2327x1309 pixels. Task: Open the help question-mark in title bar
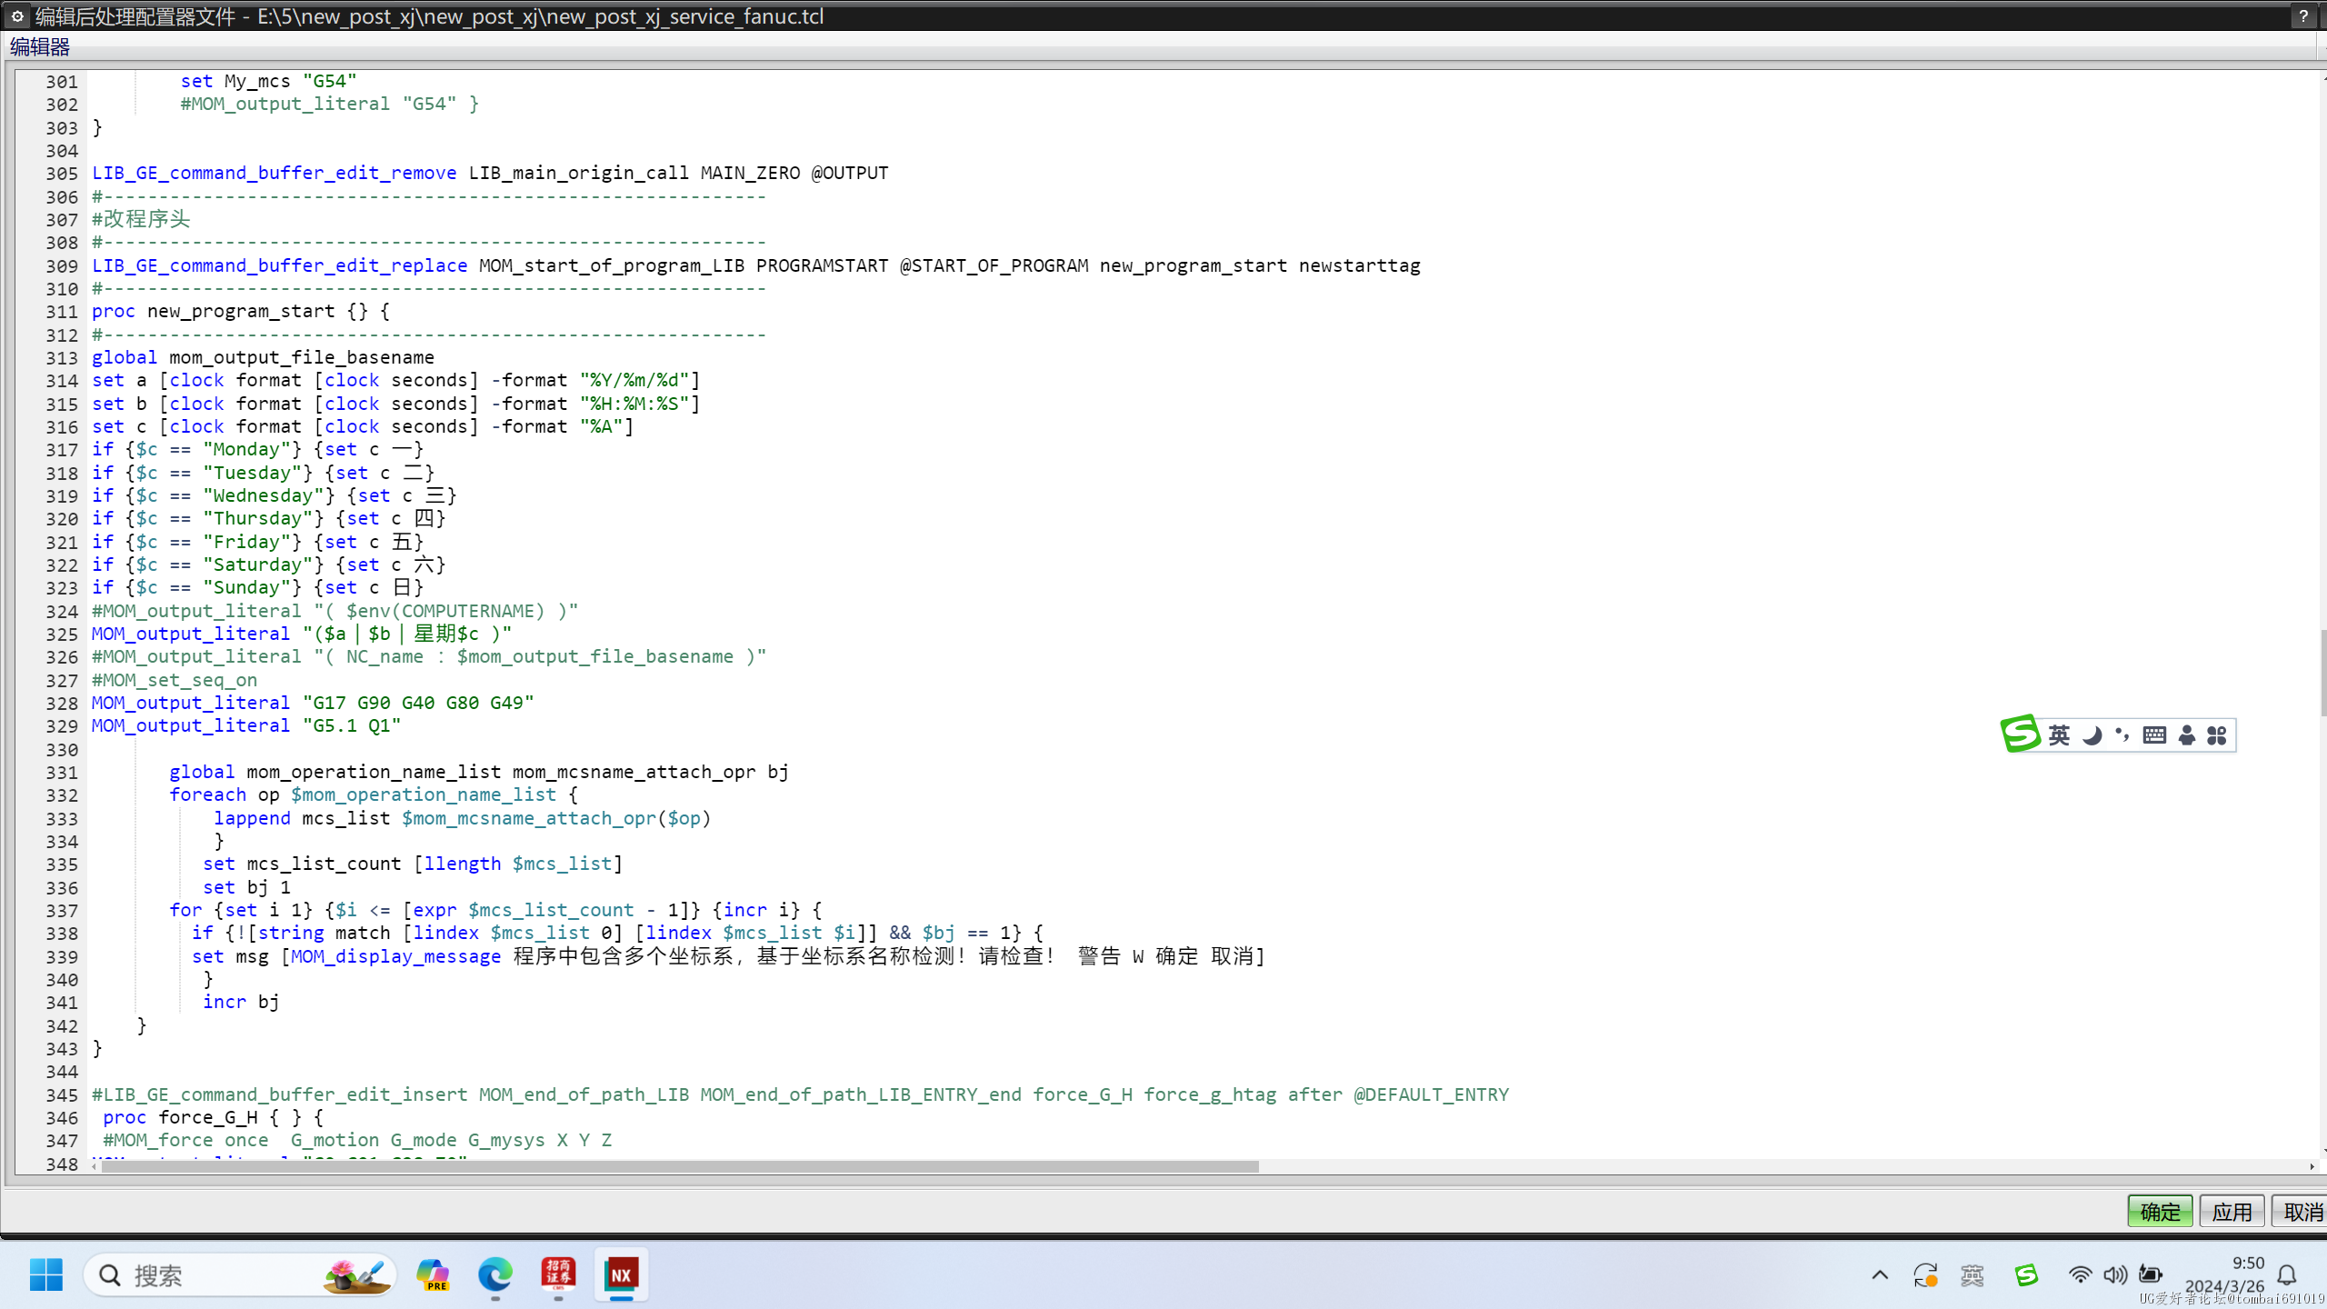pos(2303,15)
